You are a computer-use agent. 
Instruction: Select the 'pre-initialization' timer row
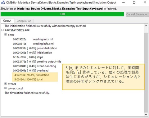(x=35, y=48)
